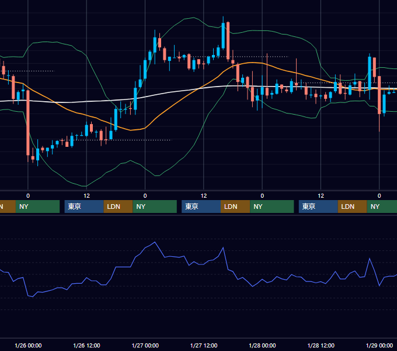This screenshot has width=397, height=351.
Task: Click the 1/28 12:00 date label
Action: [x=321, y=345]
